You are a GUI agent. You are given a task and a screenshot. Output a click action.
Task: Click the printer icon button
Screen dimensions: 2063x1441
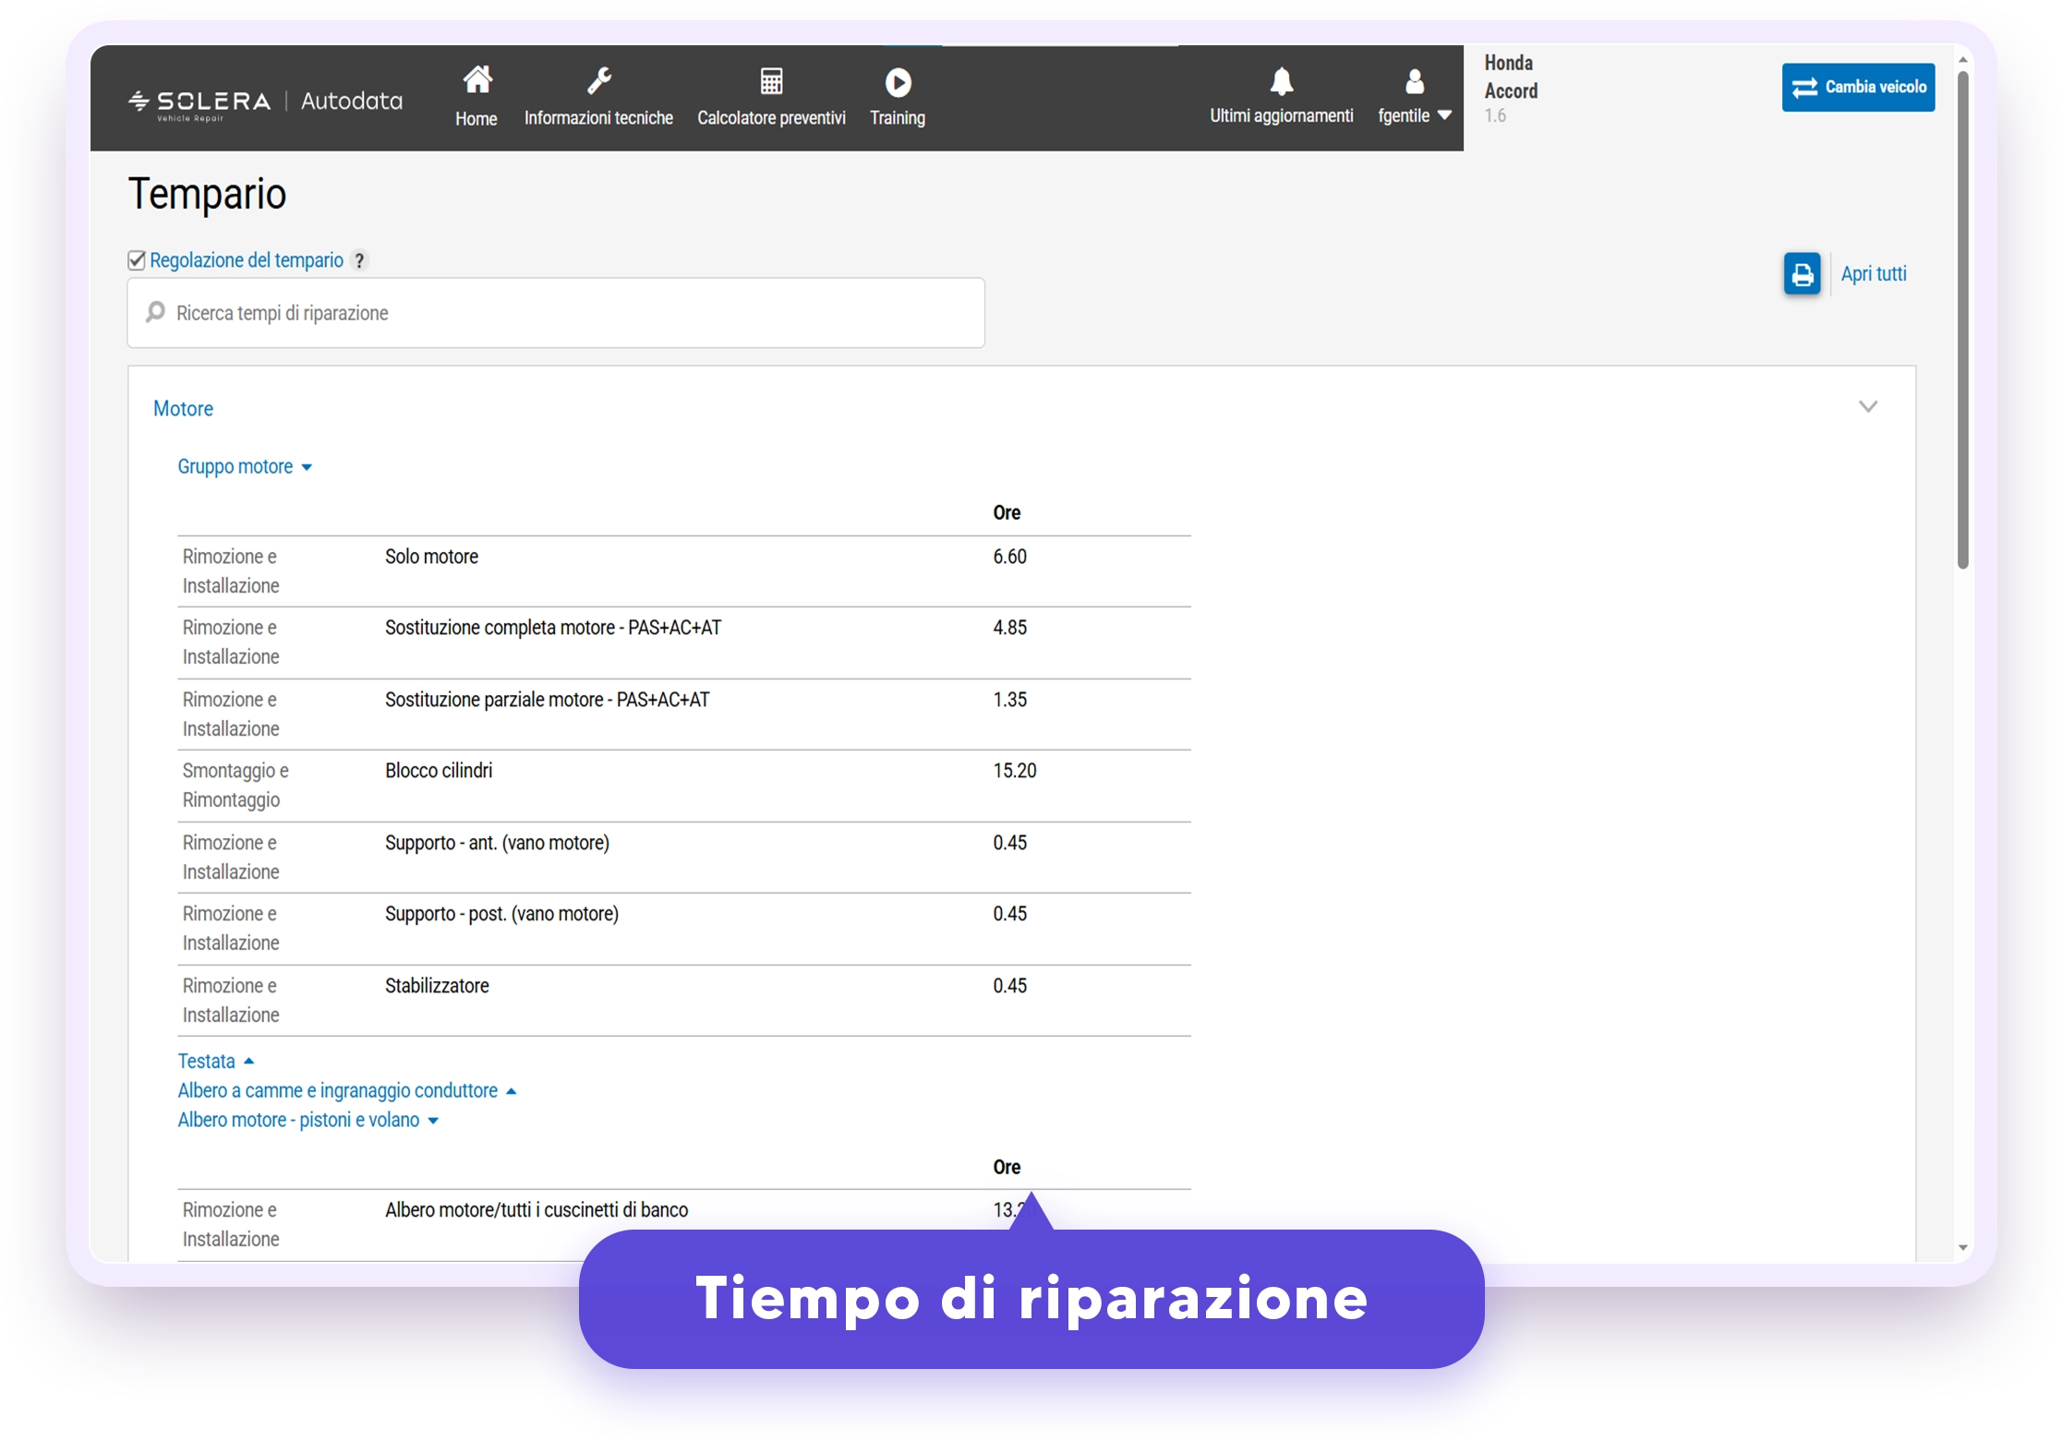click(1802, 274)
